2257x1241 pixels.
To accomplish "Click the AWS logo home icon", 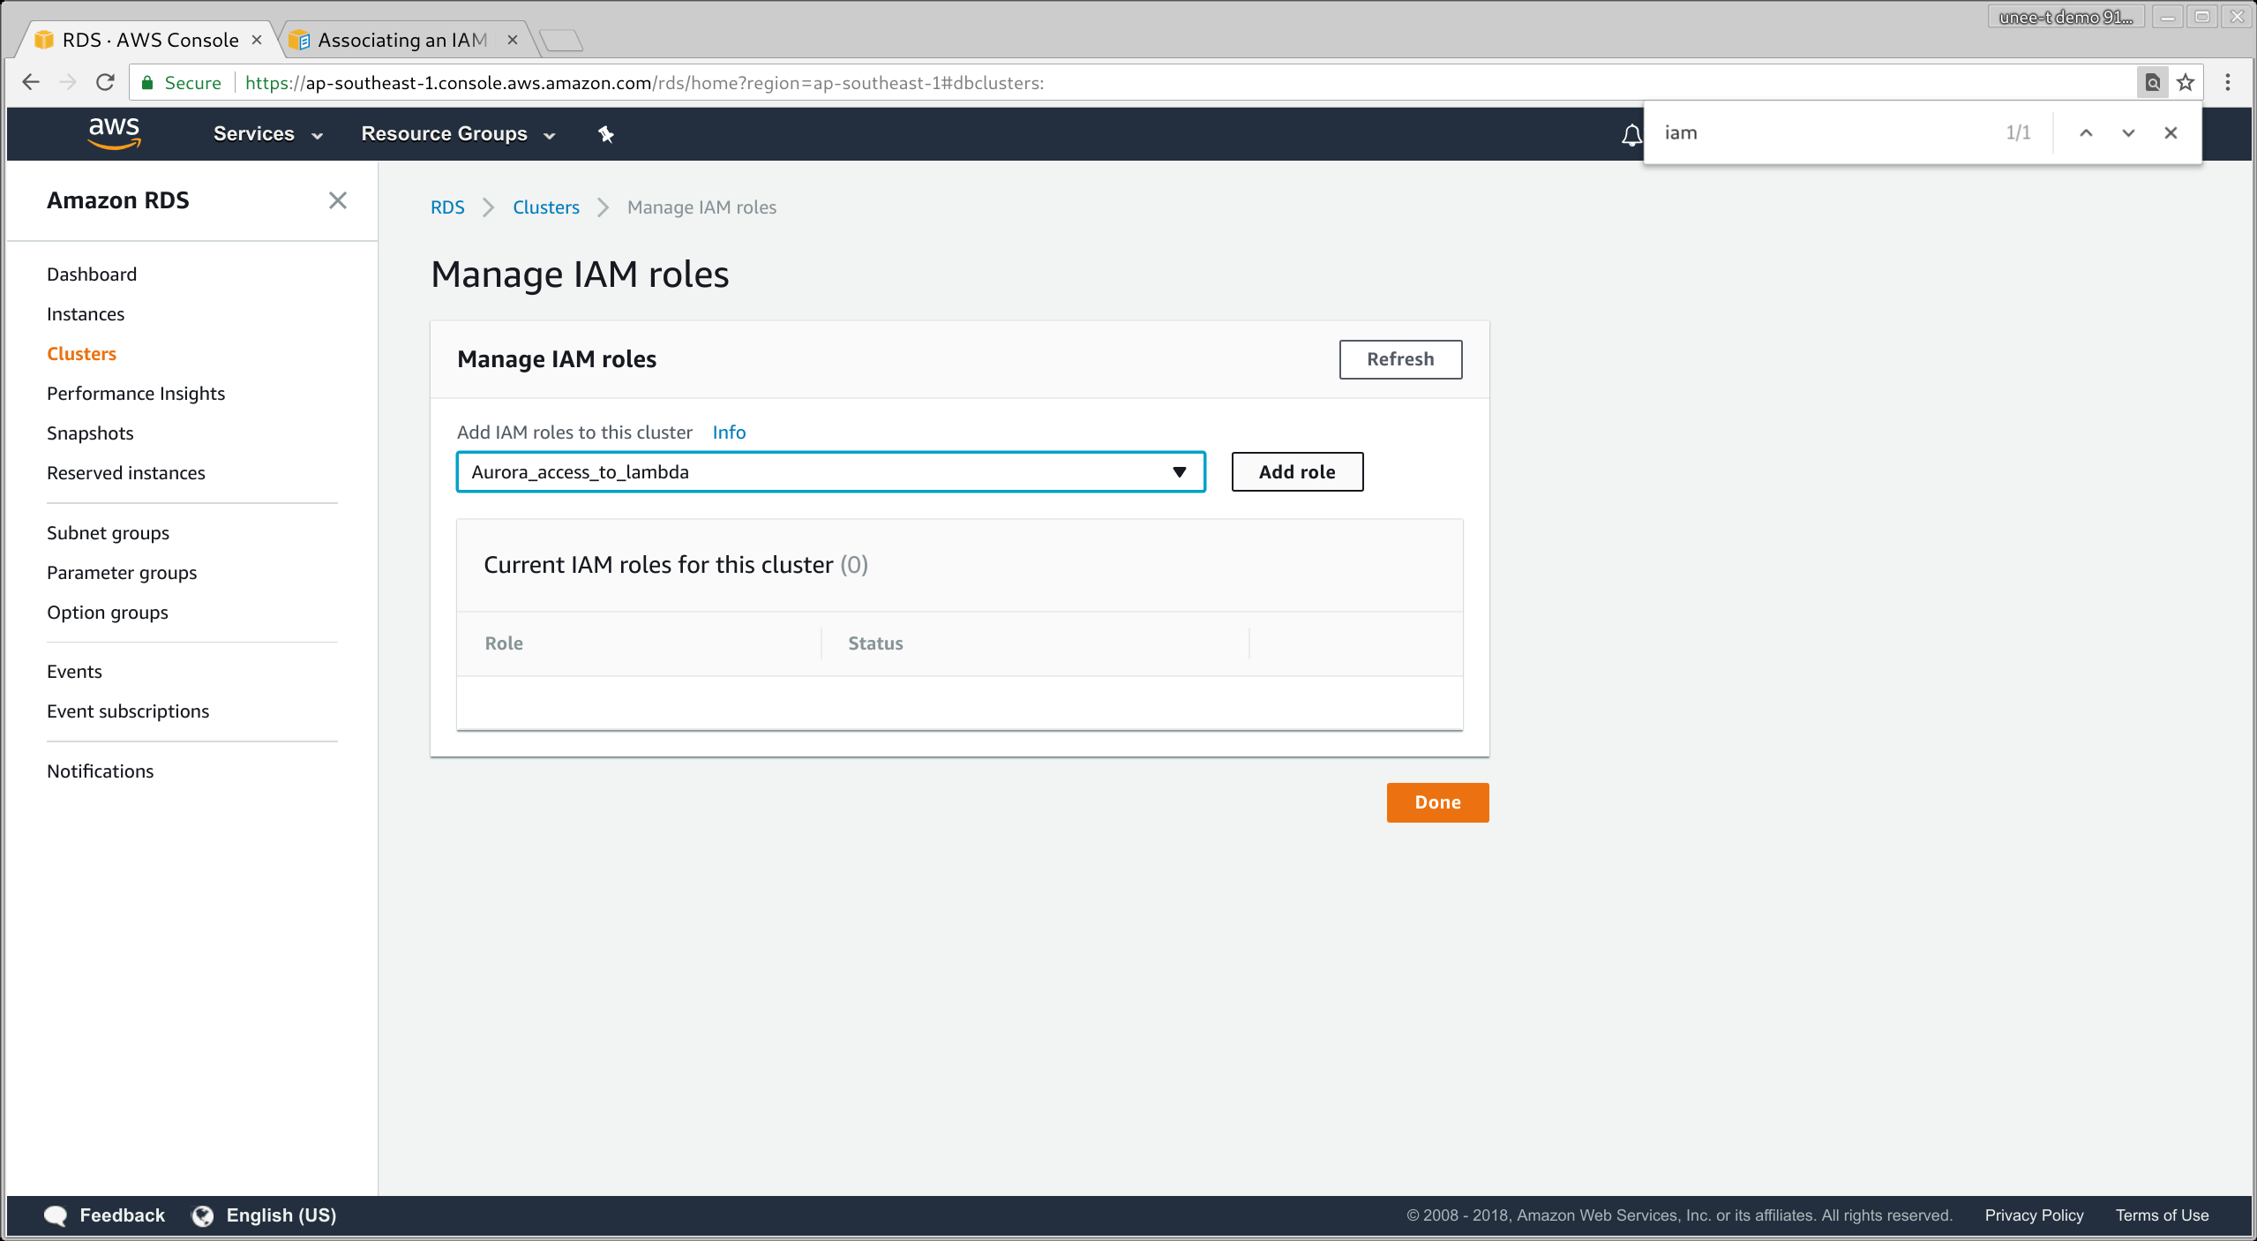I will (x=114, y=133).
